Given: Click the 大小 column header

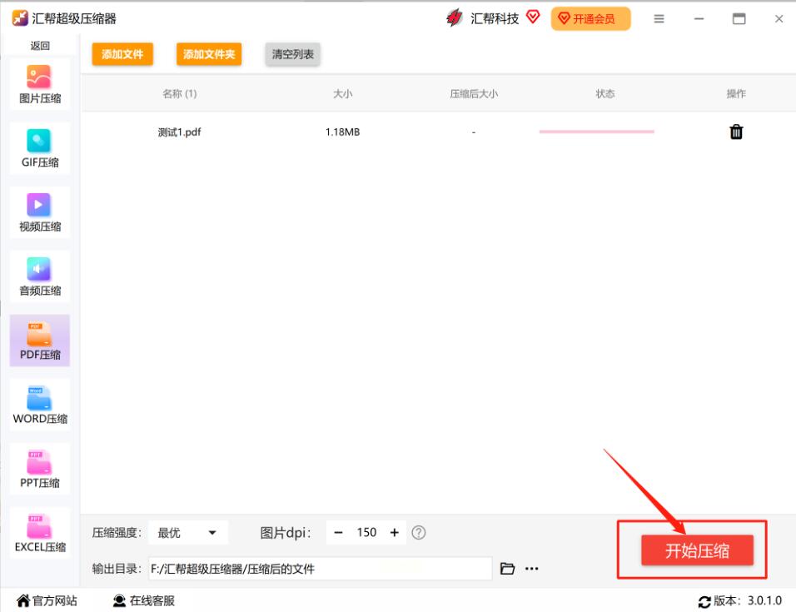Looking at the screenshot, I should 343,93.
